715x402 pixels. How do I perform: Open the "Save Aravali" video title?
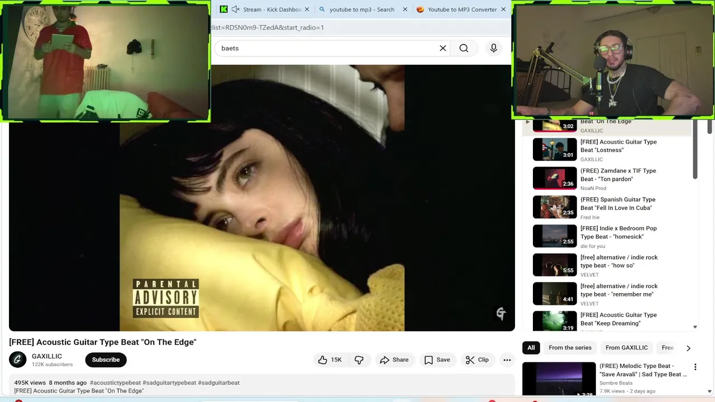pyautogui.click(x=643, y=370)
